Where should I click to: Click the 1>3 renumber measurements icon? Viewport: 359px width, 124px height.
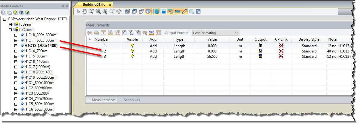click(151, 33)
